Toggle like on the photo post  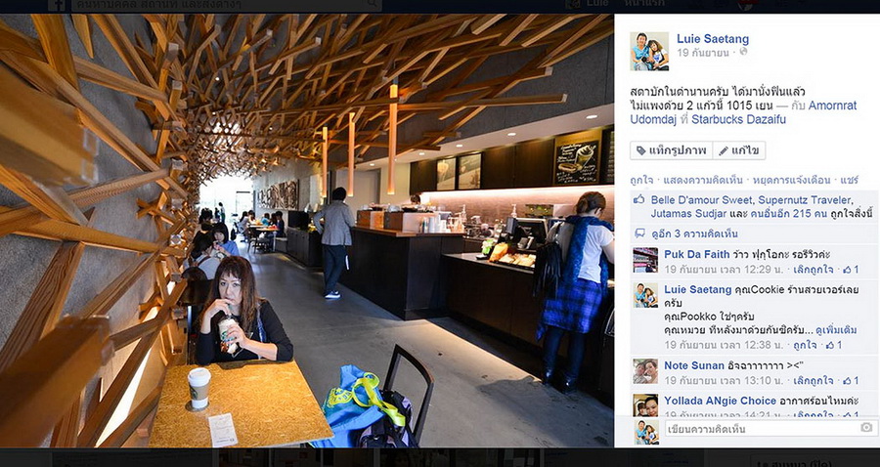tap(640, 180)
